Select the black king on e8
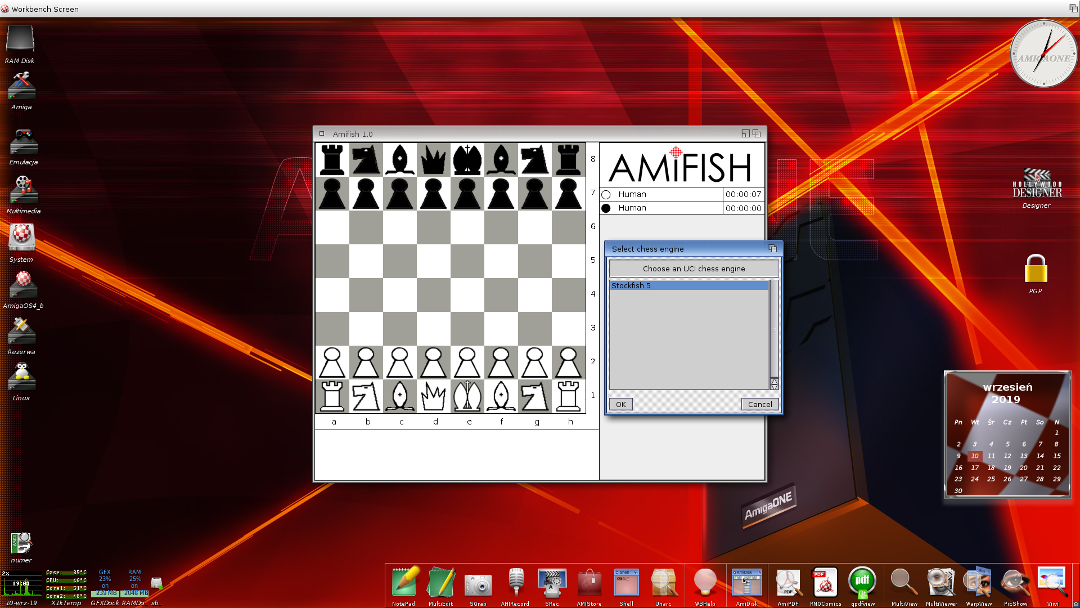Screen dimensions: 1080x608 467,160
